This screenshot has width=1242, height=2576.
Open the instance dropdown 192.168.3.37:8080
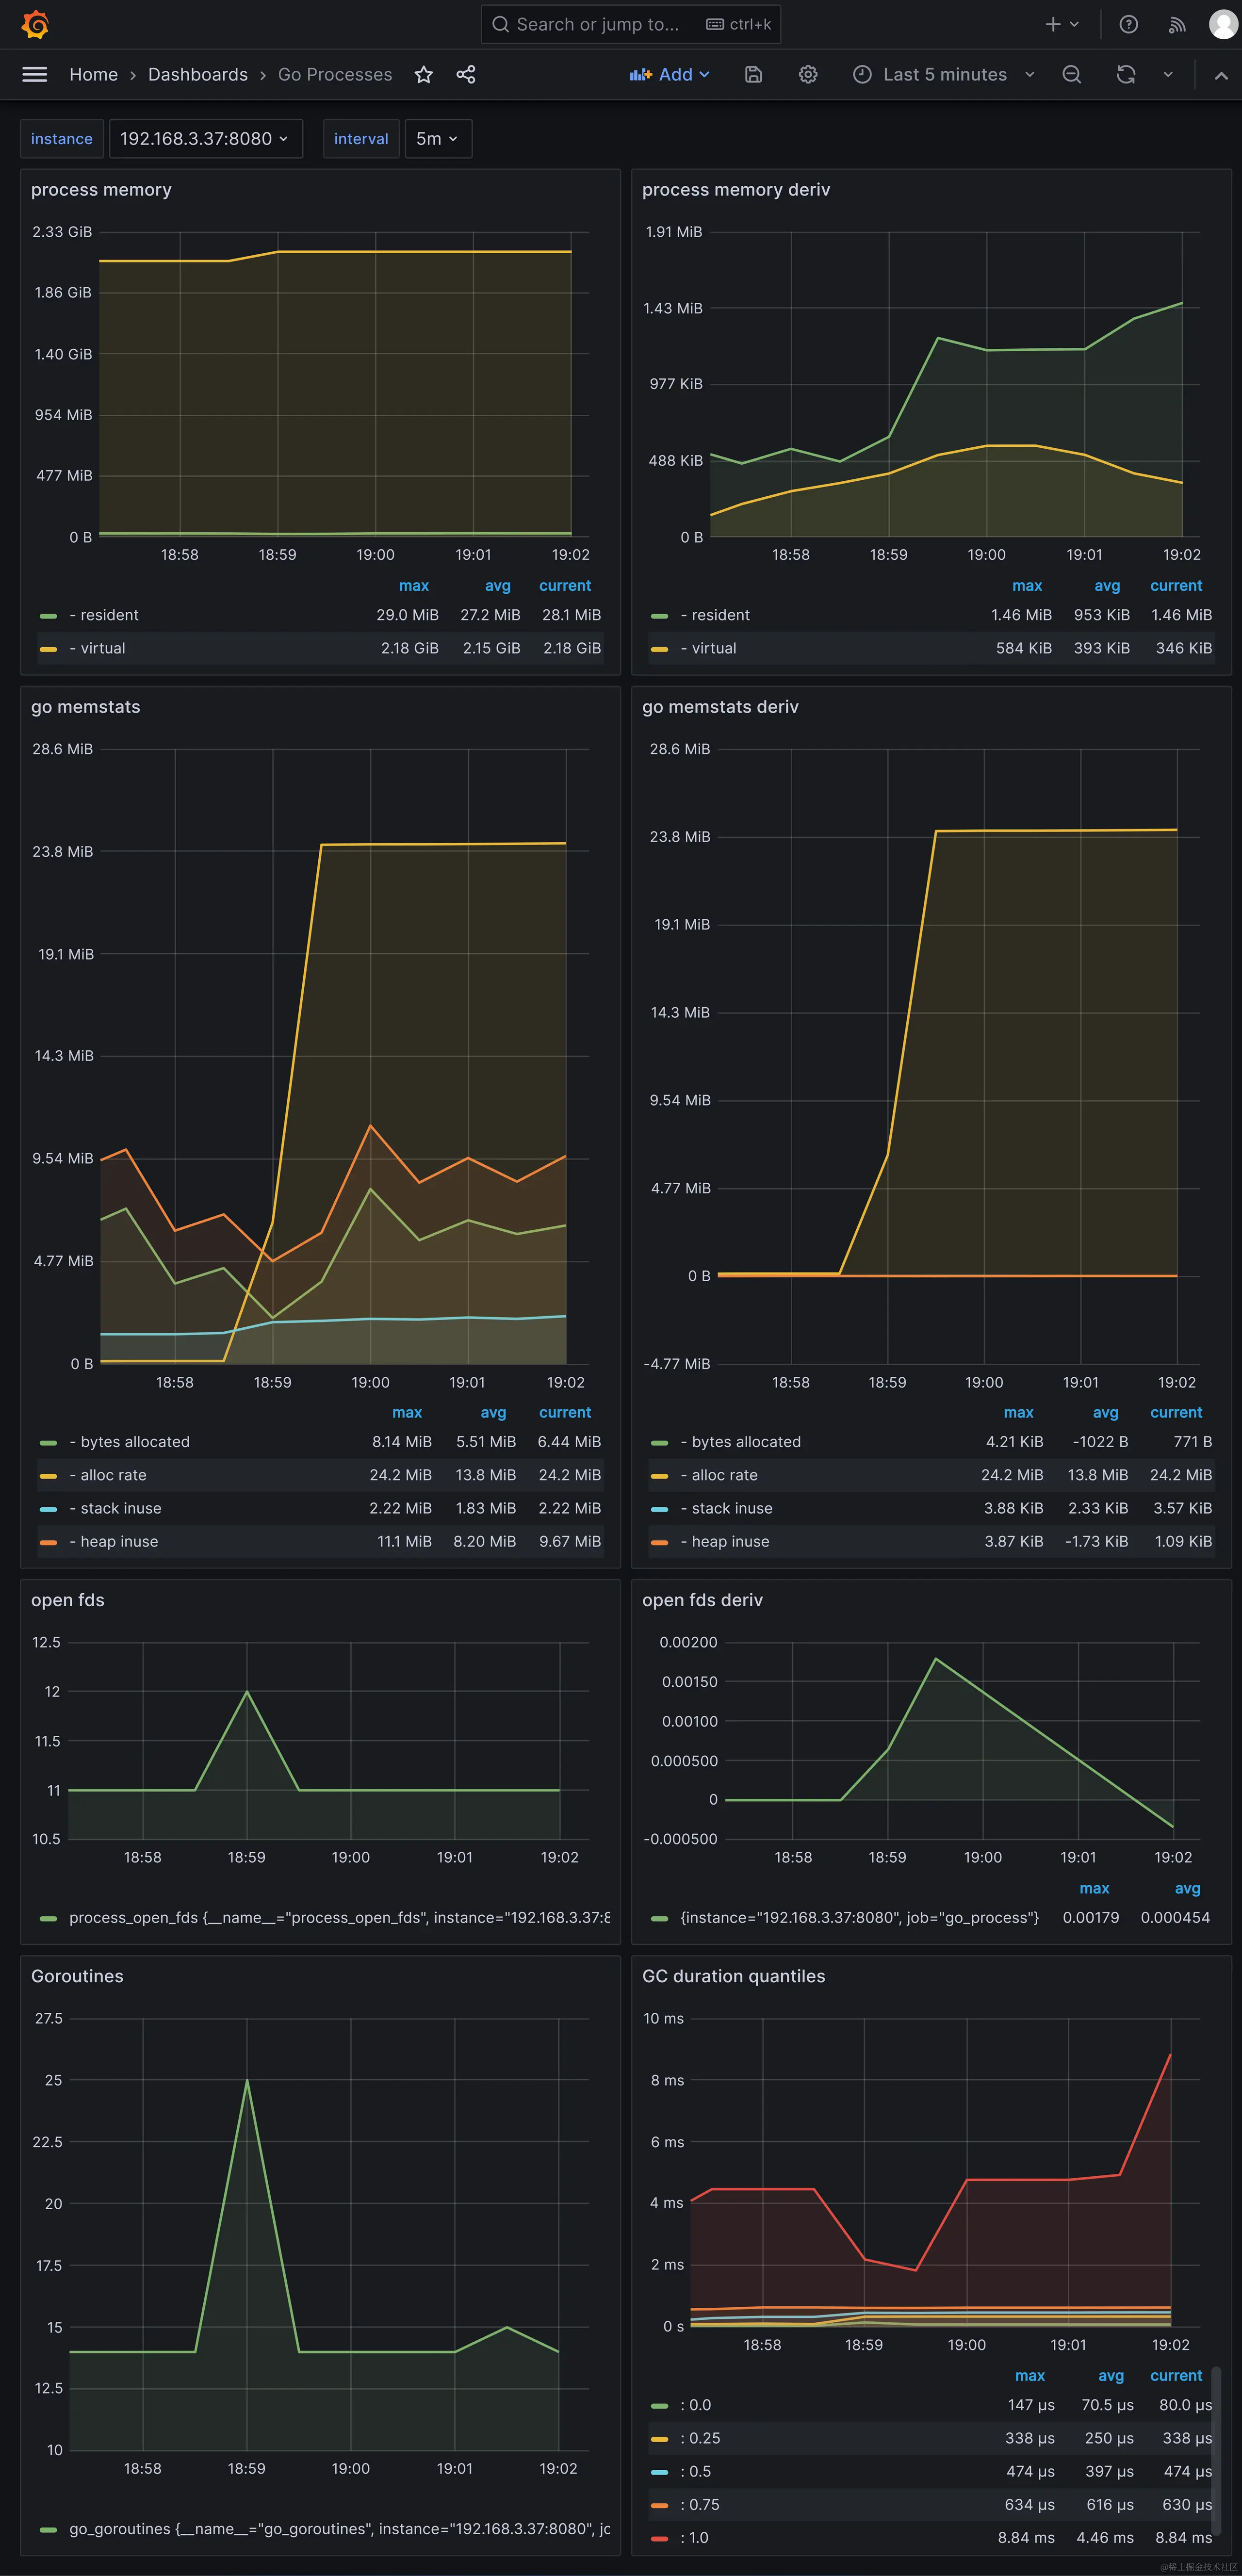206,138
